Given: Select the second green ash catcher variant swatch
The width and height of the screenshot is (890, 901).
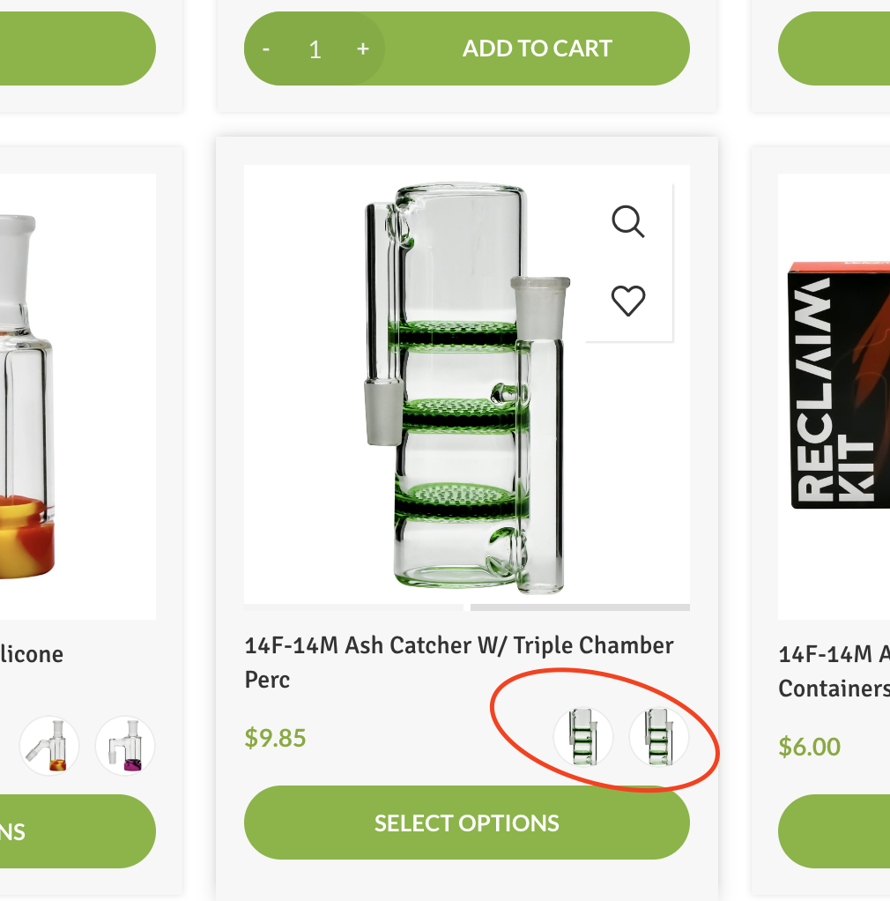Looking at the screenshot, I should tap(658, 737).
